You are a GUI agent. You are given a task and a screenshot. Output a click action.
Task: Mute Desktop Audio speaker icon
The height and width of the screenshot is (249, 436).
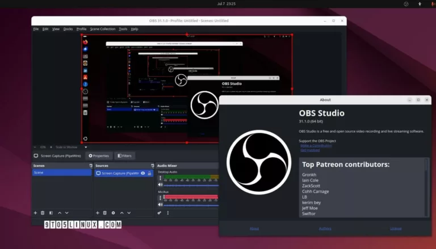click(x=160, y=184)
